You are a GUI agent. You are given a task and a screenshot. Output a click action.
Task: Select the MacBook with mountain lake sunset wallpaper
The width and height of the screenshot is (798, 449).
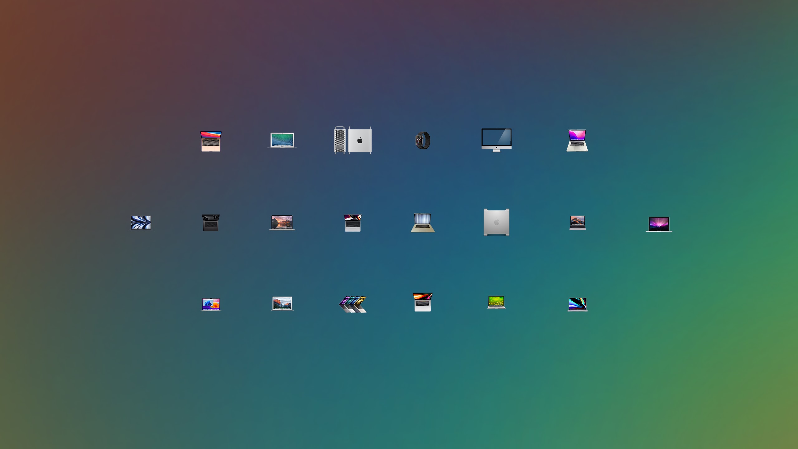click(282, 223)
